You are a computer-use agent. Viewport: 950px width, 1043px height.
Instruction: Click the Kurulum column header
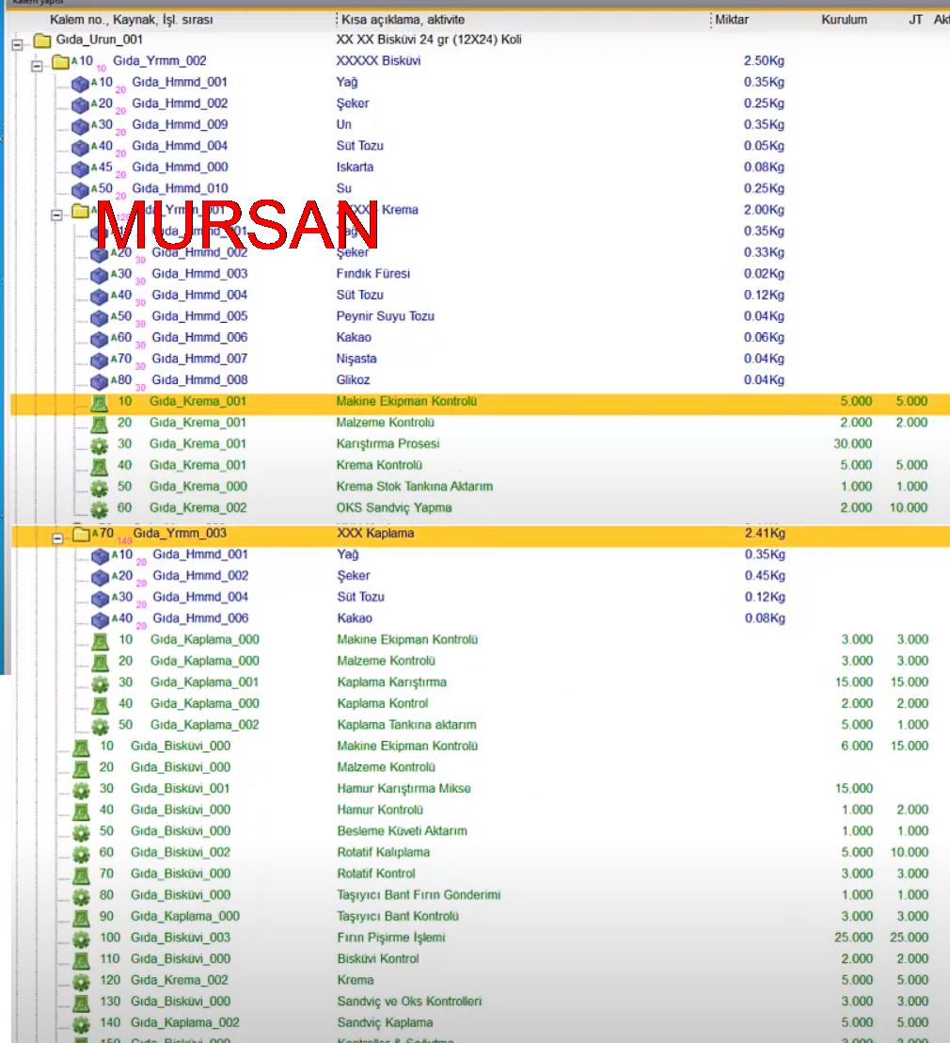pos(844,20)
